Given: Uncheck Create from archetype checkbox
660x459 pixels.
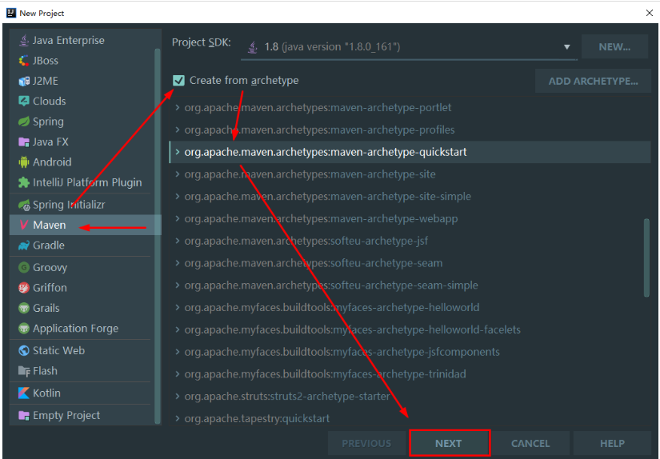Looking at the screenshot, I should [178, 80].
